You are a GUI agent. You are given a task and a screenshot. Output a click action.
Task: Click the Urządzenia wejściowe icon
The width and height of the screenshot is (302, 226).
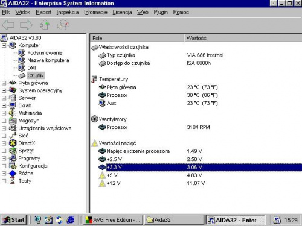[13, 128]
